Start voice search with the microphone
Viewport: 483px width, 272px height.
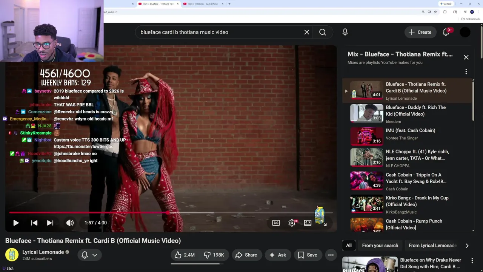click(345, 32)
